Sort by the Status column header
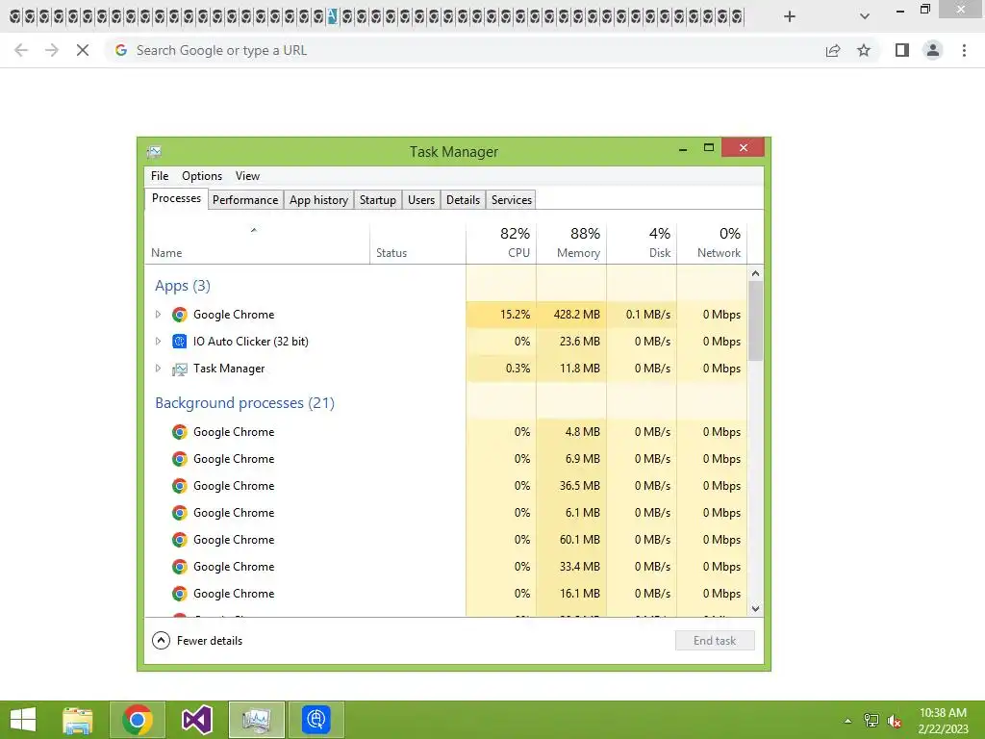985x739 pixels. pyautogui.click(x=417, y=242)
